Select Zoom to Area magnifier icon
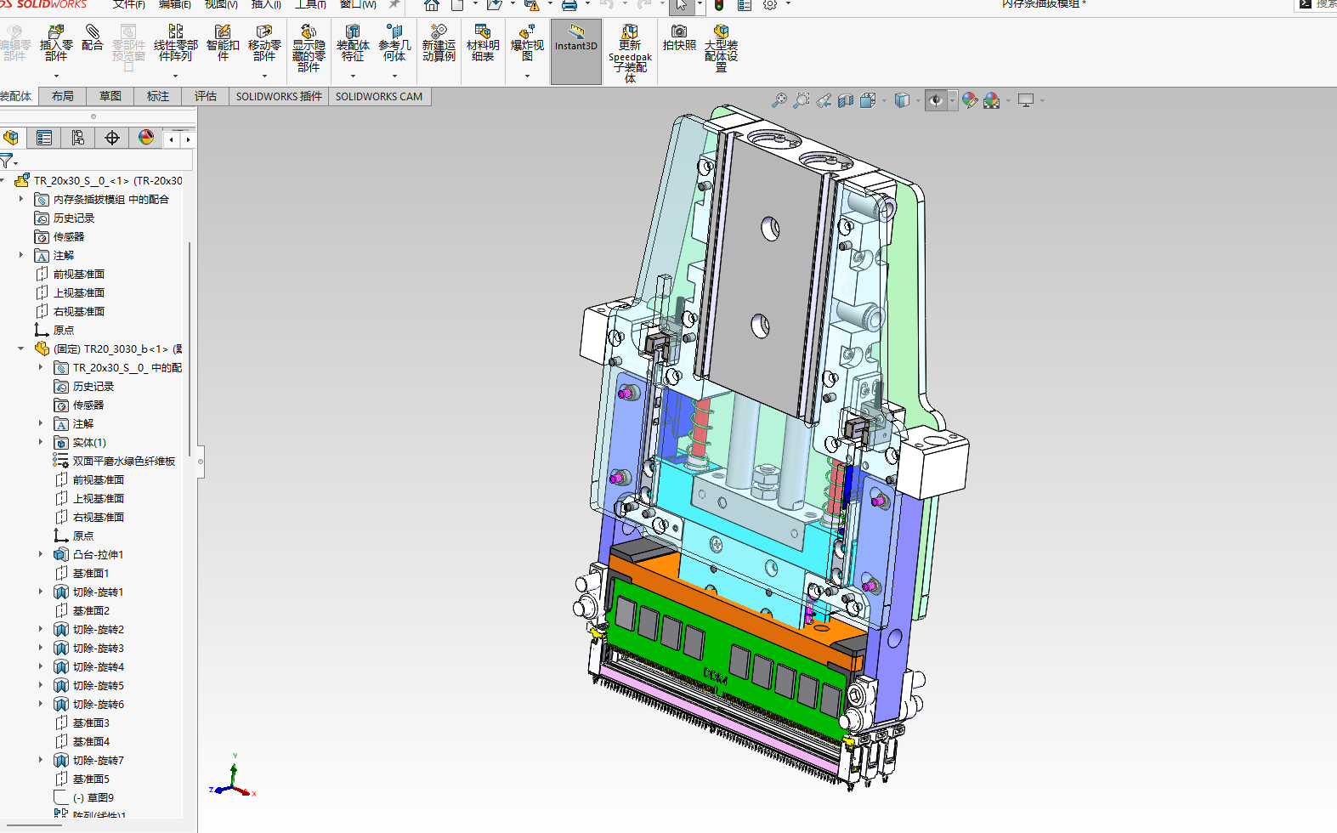Screen dimensions: 1337x833 click(x=802, y=100)
